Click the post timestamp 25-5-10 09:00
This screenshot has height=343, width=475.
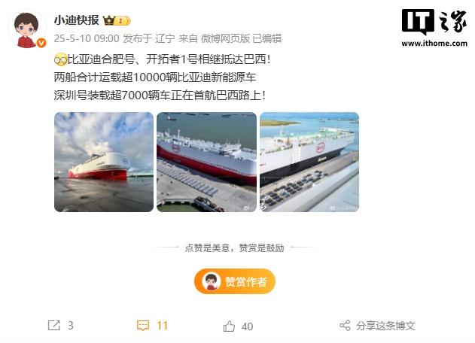pos(87,38)
